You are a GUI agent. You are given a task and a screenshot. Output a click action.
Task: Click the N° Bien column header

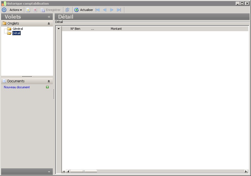[75, 29]
